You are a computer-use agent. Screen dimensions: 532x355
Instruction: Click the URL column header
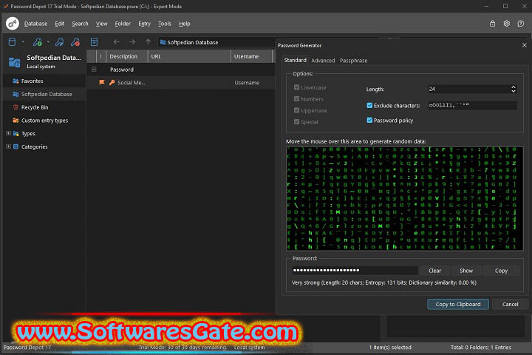[189, 56]
